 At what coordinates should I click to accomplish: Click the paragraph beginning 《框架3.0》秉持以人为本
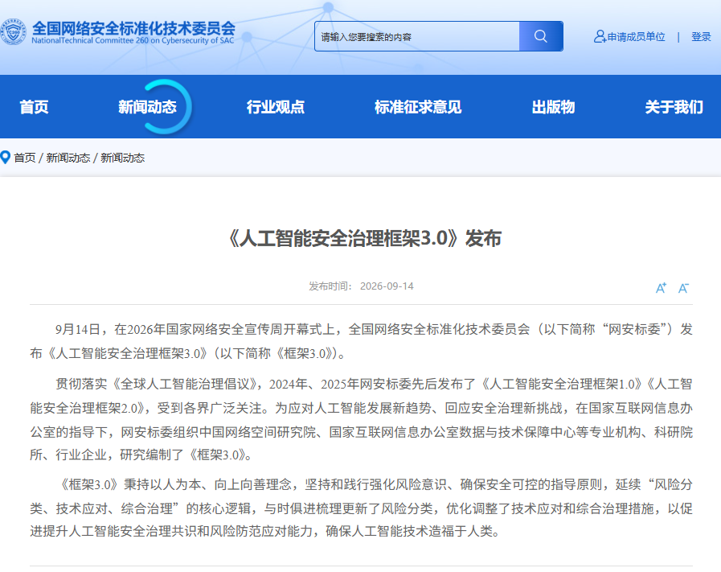pos(361,508)
